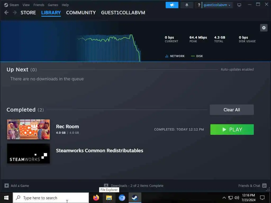Open the Friends menu
The image size is (271, 203).
pos(39,5)
